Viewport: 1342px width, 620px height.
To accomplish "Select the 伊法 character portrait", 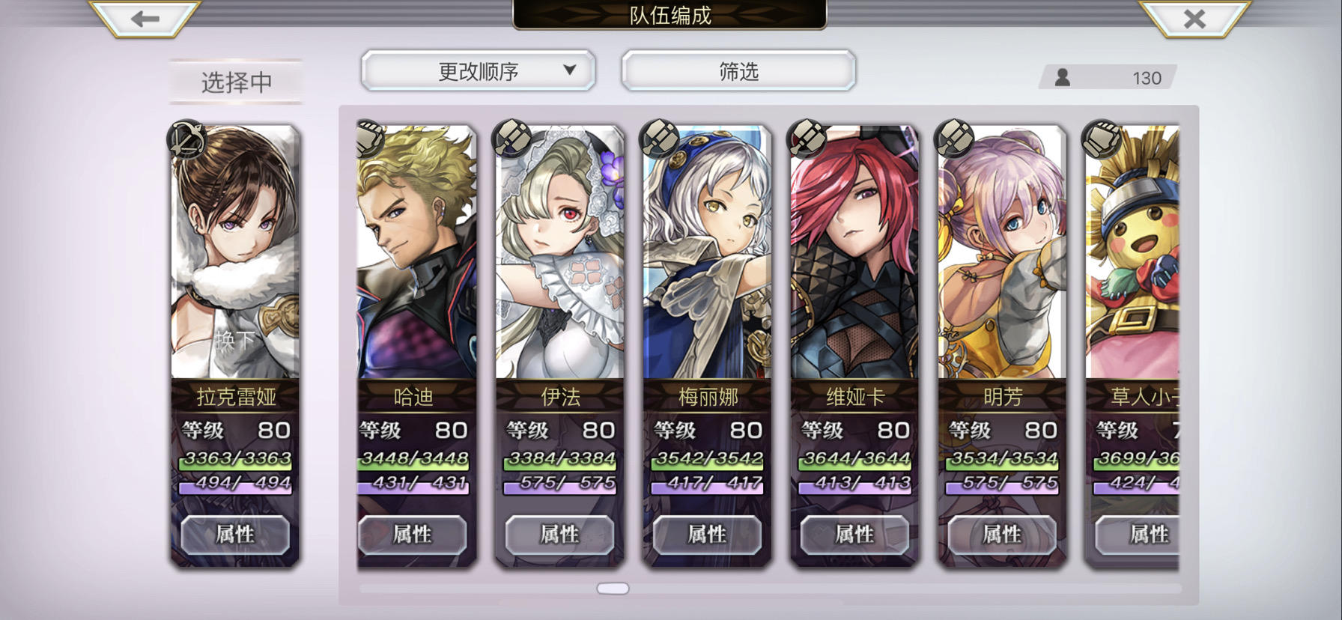I will (x=559, y=252).
